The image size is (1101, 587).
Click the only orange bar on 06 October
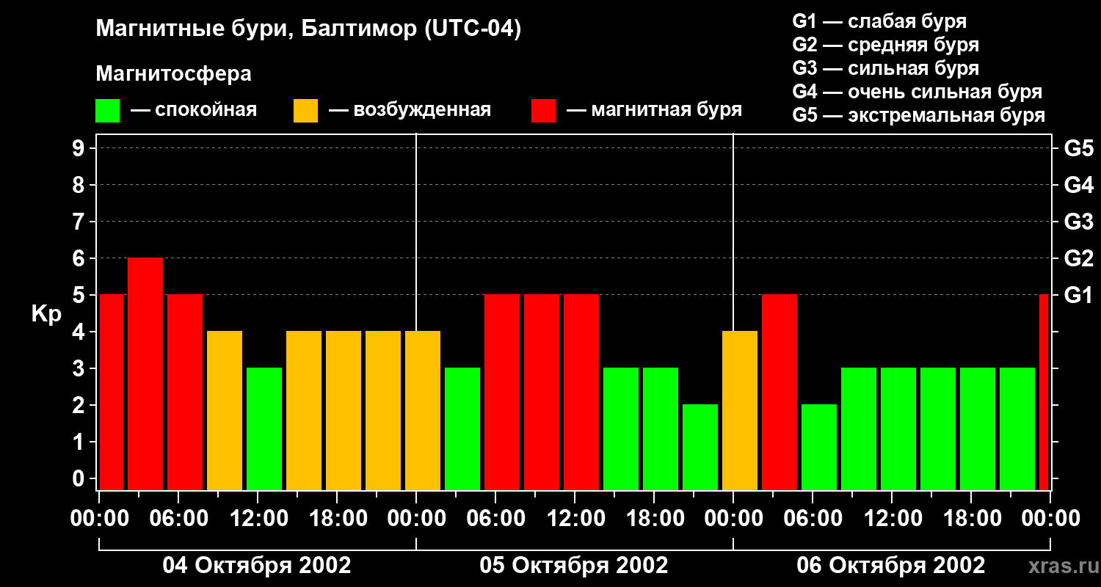[740, 410]
